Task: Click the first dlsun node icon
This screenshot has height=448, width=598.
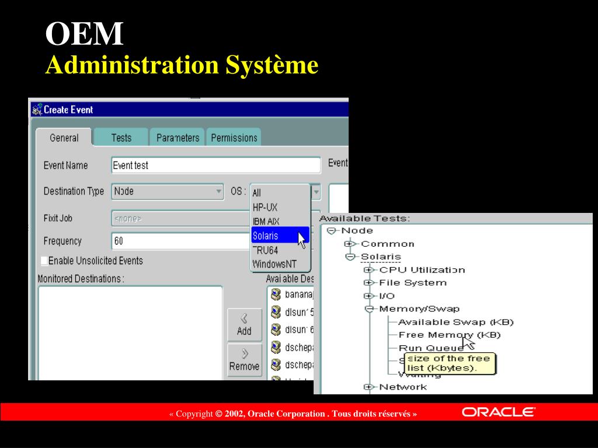Action: coord(276,312)
